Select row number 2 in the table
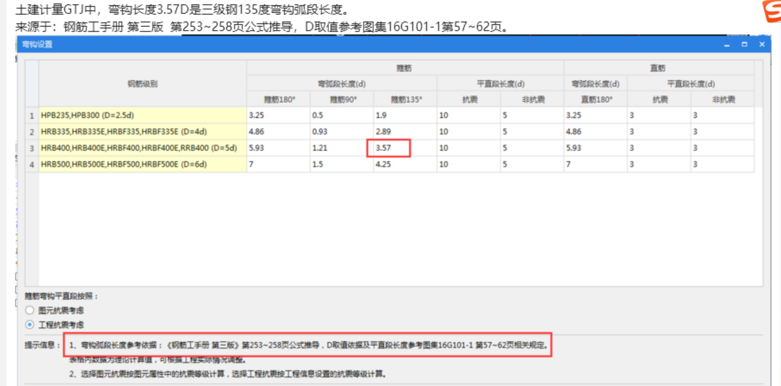This screenshot has width=781, height=386. coord(32,132)
